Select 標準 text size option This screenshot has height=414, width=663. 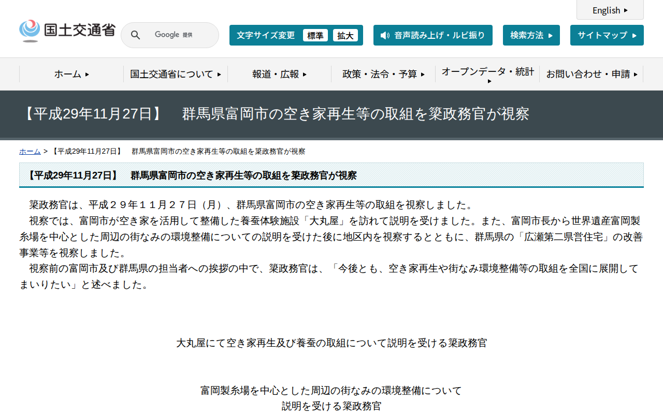315,35
